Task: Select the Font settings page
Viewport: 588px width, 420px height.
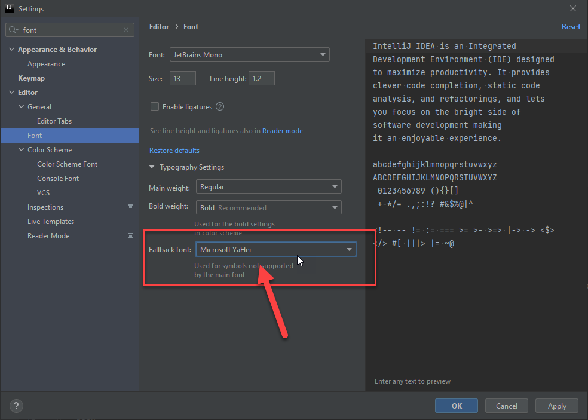Action: click(x=70, y=136)
